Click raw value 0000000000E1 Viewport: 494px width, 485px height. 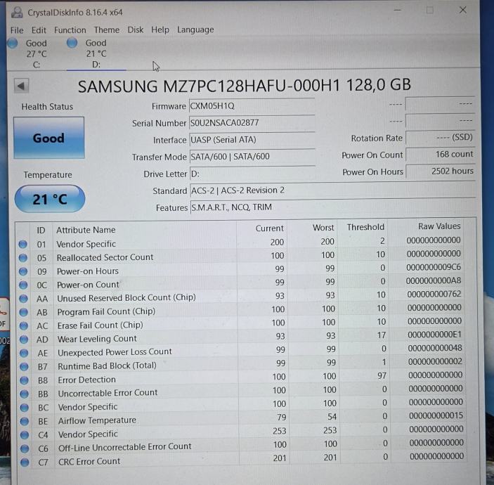click(435, 335)
